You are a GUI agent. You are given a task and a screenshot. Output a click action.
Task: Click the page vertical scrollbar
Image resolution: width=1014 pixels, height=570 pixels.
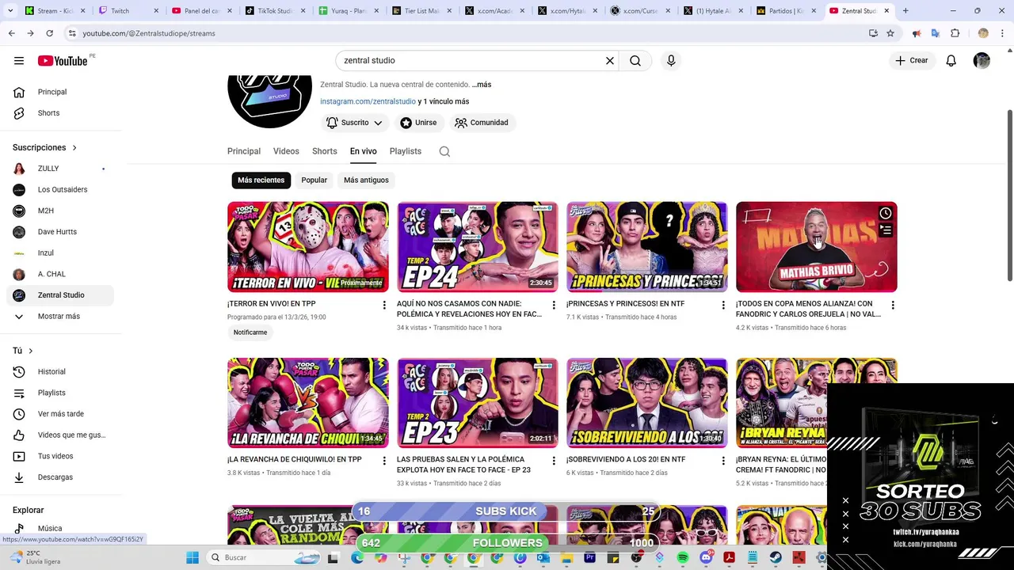click(1009, 194)
